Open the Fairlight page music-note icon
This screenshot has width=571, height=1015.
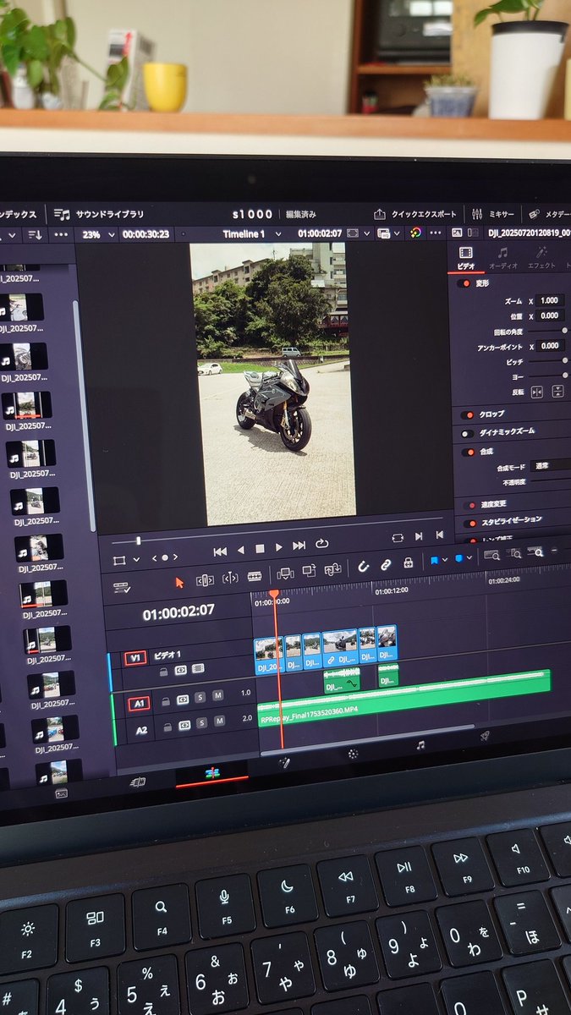coord(420,744)
